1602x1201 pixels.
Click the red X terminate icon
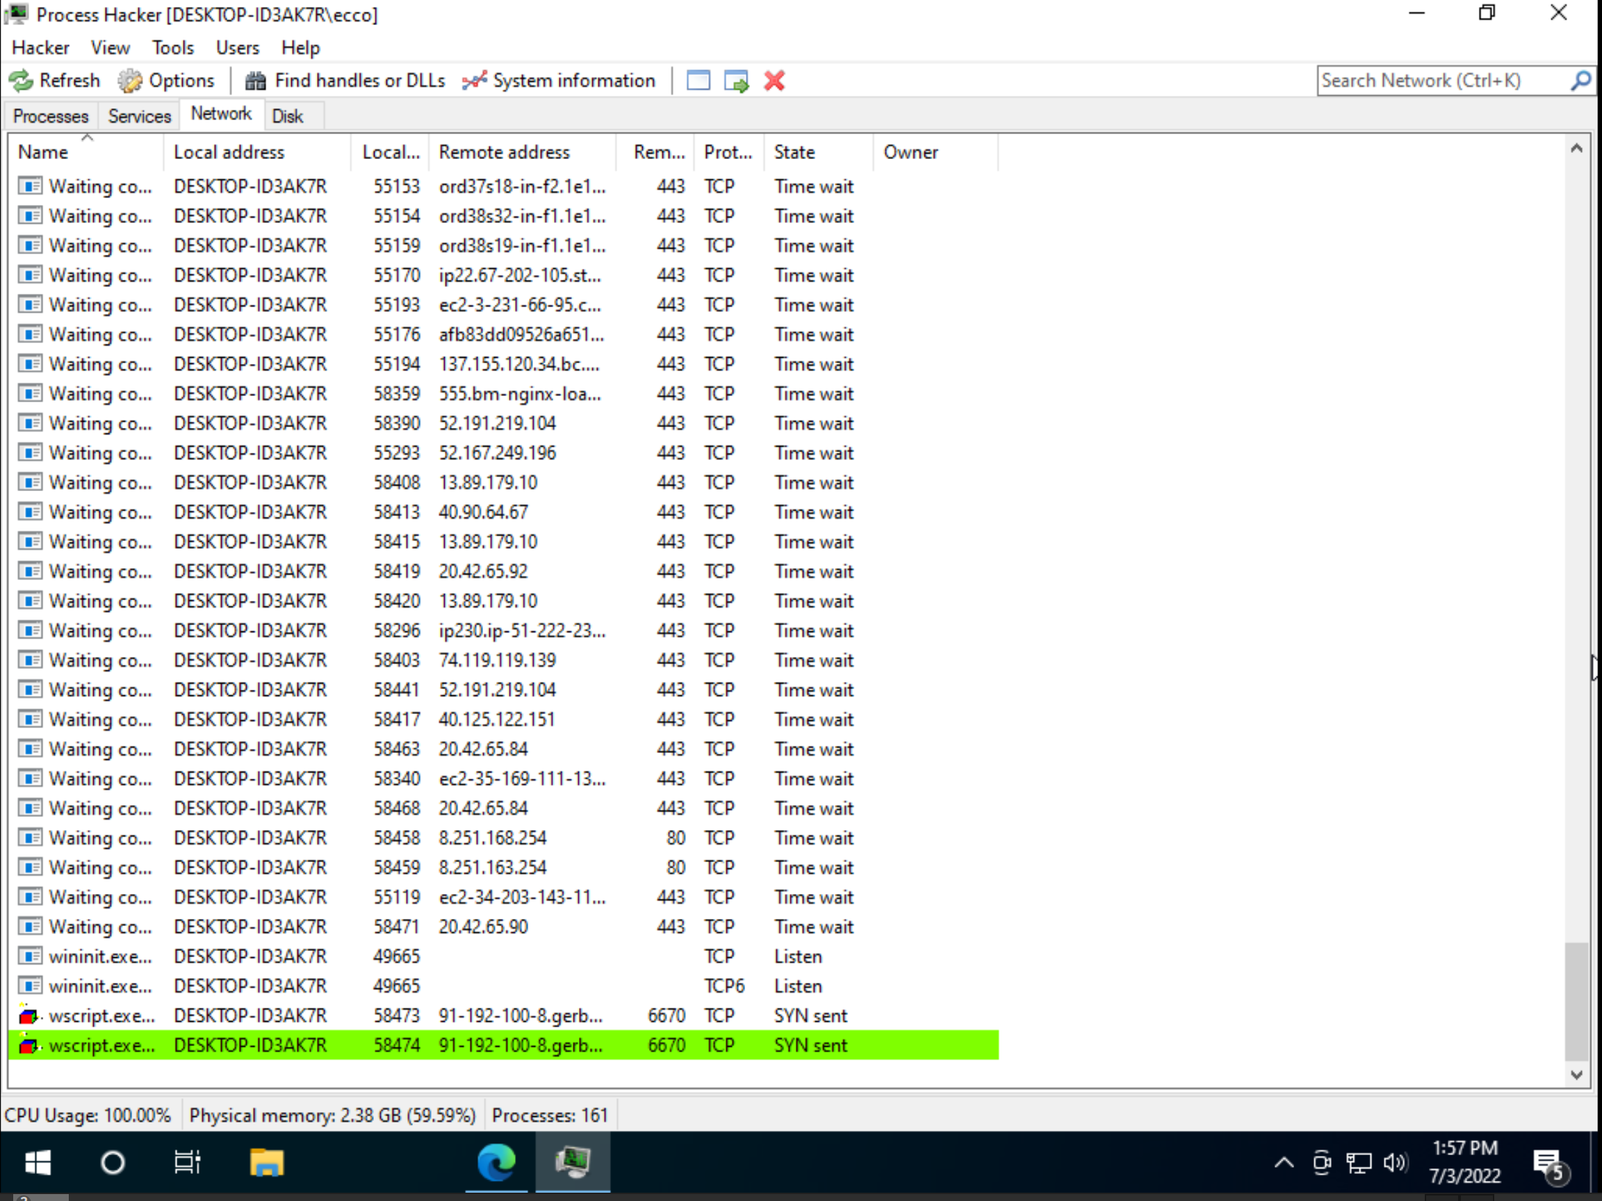[774, 81]
